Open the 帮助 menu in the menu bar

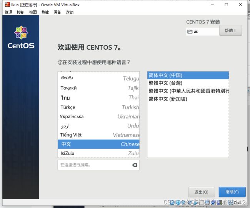coord(70,12)
